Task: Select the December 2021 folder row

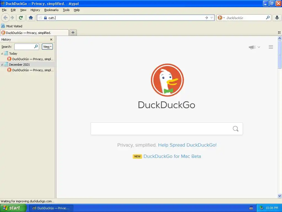Action: pyautogui.click(x=27, y=65)
